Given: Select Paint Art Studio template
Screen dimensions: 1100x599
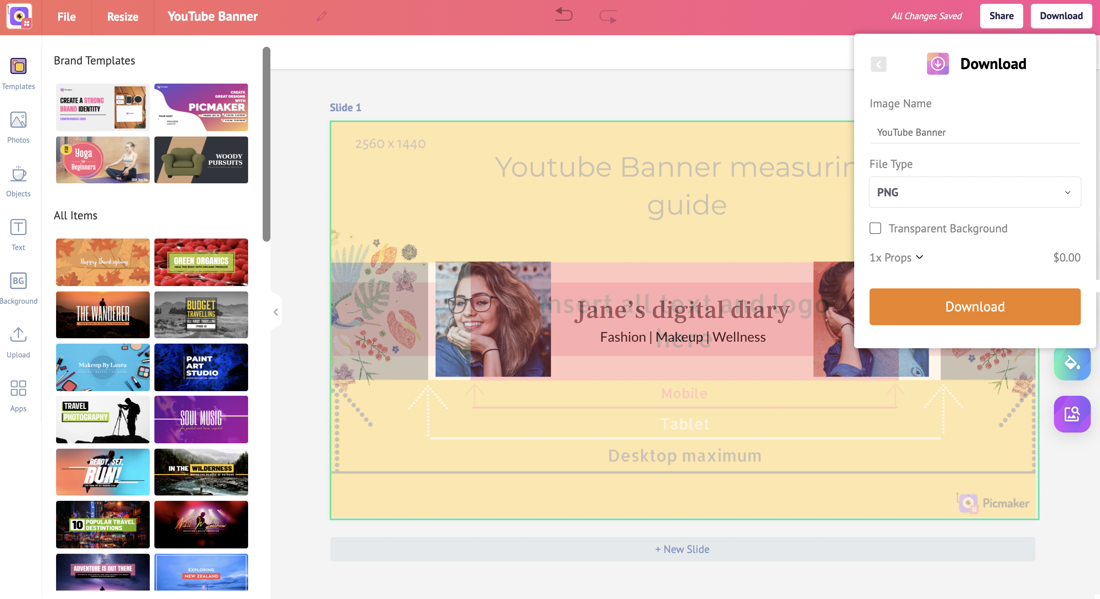Looking at the screenshot, I should pyautogui.click(x=201, y=367).
